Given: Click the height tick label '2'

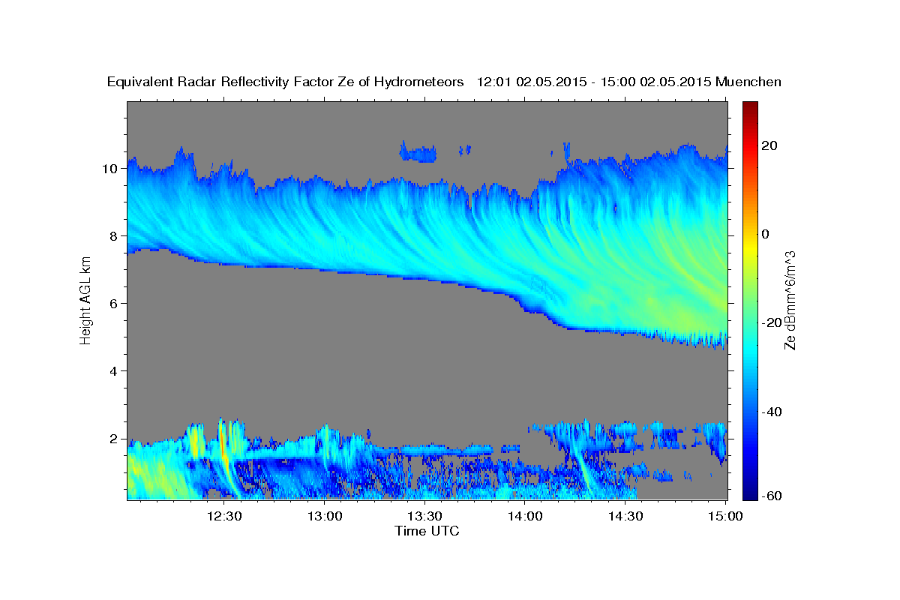Looking at the screenshot, I should (115, 439).
